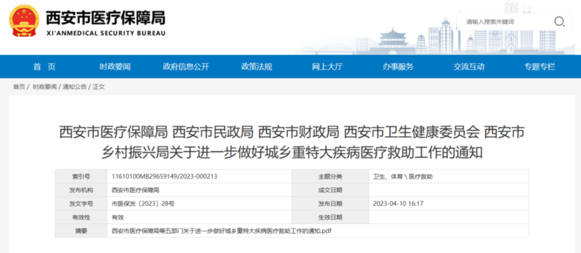Go to the 政策法规 menu item

(257, 67)
